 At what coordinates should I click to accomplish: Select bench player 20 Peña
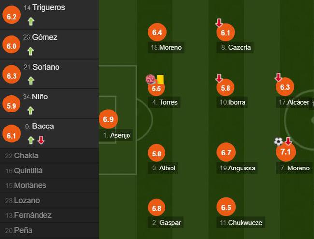pyautogui.click(x=49, y=230)
